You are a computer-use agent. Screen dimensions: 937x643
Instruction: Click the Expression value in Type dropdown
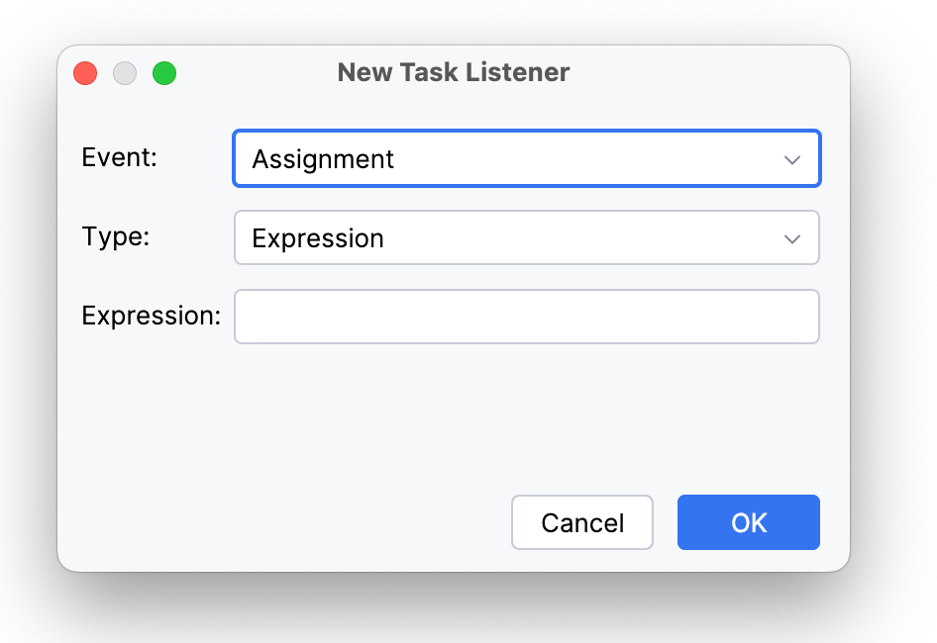318,238
